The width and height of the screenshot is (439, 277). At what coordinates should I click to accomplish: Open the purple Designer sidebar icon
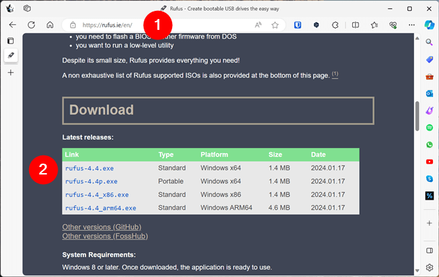[x=430, y=111]
